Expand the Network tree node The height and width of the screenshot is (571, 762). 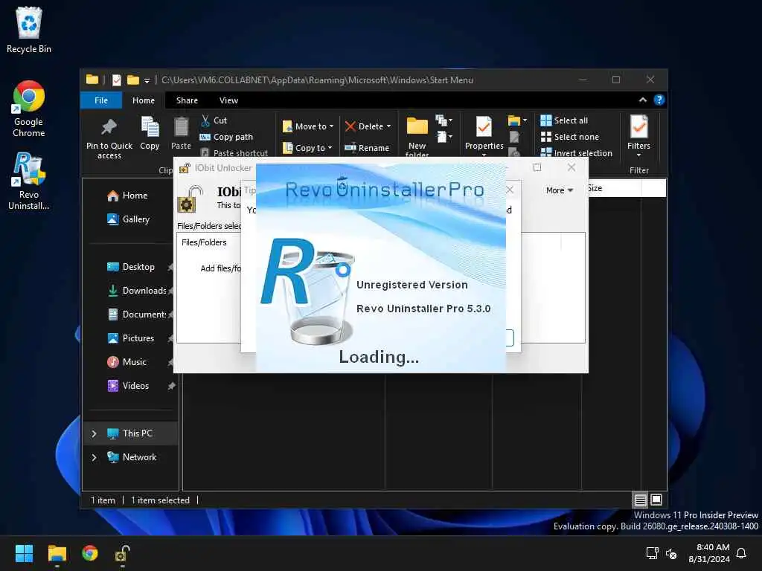click(x=94, y=457)
